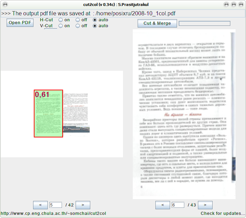
Task: Select H-Cut auto radio button
Action: (x=95, y=20)
